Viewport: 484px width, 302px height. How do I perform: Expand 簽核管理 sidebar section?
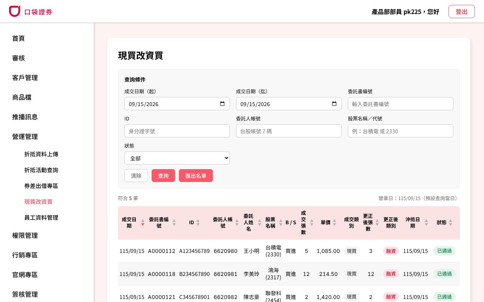pyautogui.click(x=25, y=294)
